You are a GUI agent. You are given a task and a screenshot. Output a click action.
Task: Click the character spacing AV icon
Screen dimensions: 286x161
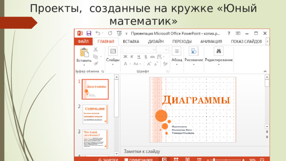[x=160, y=57]
